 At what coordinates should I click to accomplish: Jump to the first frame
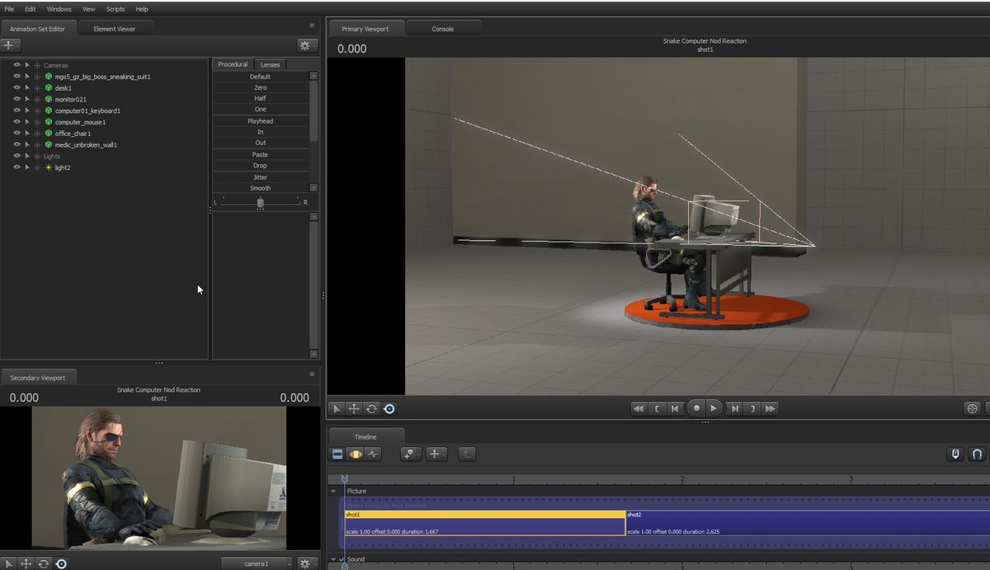click(x=638, y=408)
